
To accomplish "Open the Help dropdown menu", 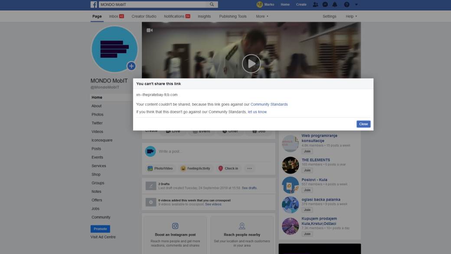I will 351,16.
